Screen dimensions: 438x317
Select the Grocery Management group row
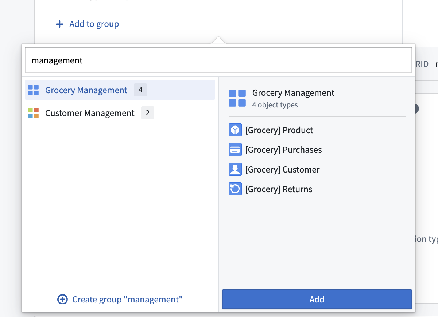120,90
